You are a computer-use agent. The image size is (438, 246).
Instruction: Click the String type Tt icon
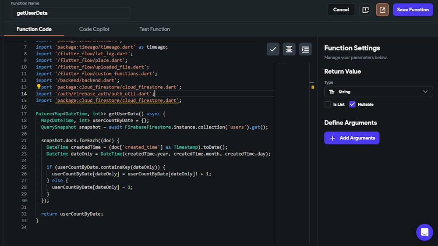332,92
